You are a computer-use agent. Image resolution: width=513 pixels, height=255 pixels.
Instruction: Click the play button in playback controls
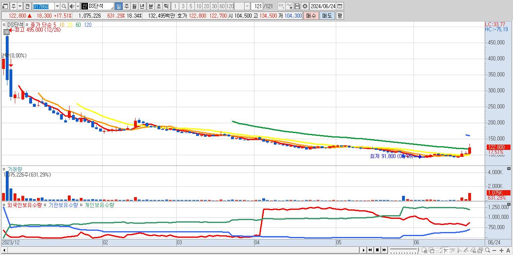[363, 250]
